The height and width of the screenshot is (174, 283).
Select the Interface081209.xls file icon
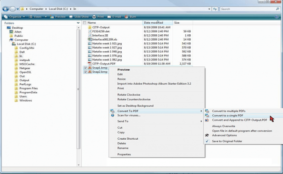[90, 39]
